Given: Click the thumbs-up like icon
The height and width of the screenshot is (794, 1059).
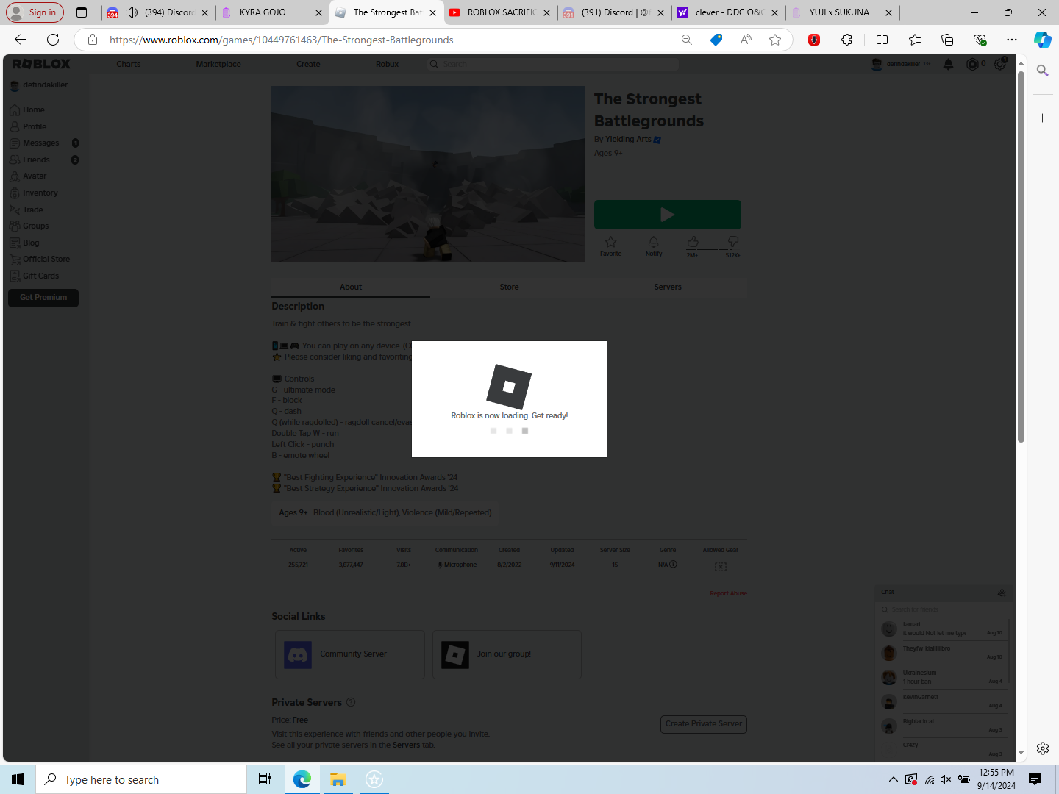Looking at the screenshot, I should pos(693,241).
